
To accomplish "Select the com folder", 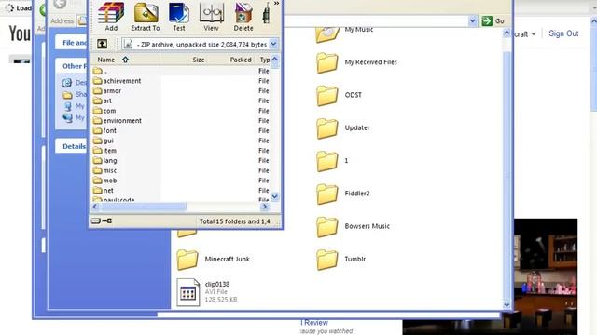I will point(104,111).
